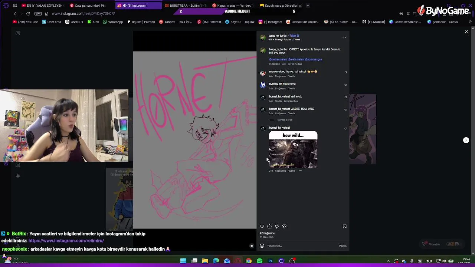Open Photoshop from taskbar
This screenshot has height=267, width=475.
pyautogui.click(x=270, y=261)
